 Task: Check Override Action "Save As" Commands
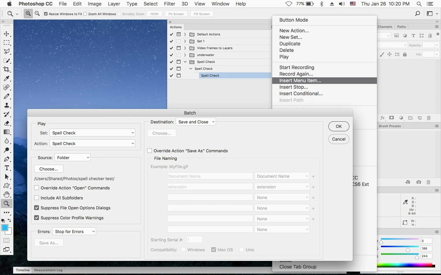[150, 151]
